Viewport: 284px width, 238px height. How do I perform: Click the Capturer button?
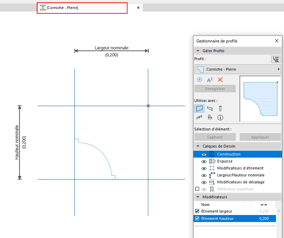[x=215, y=137]
